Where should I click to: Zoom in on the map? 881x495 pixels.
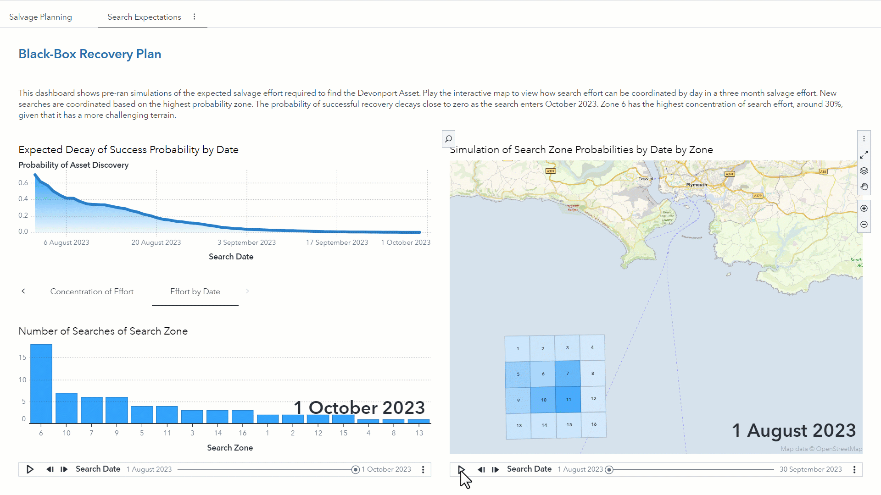(x=864, y=209)
